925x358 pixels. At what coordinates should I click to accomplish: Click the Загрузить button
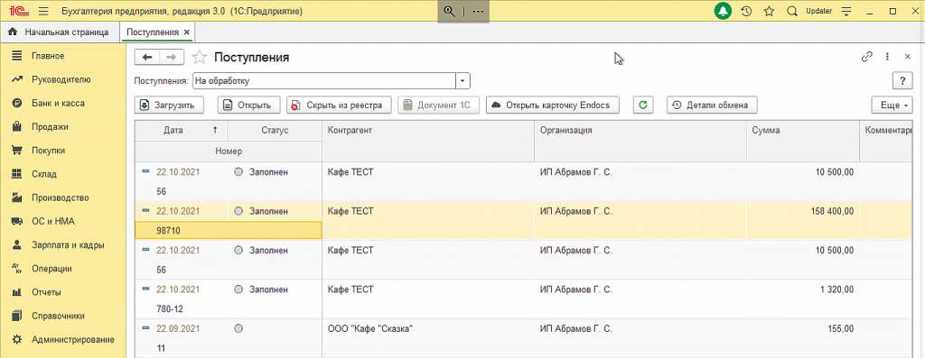click(169, 105)
